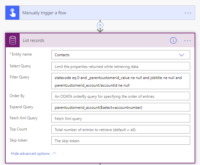Click into the Order By field
Screen dimensions: 200x165
pos(120,96)
